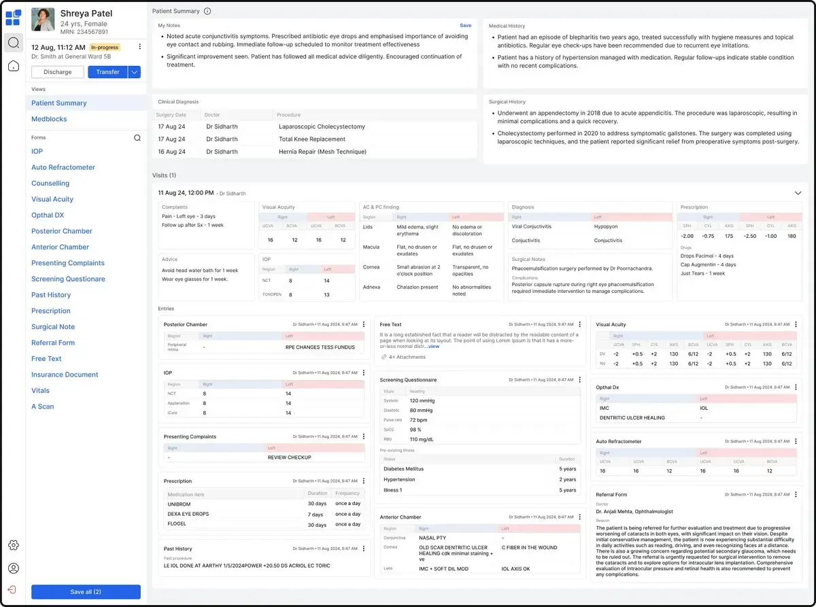Viewport: 816px width, 607px height.
Task: Open the Visual Acuity form
Action: [52, 199]
